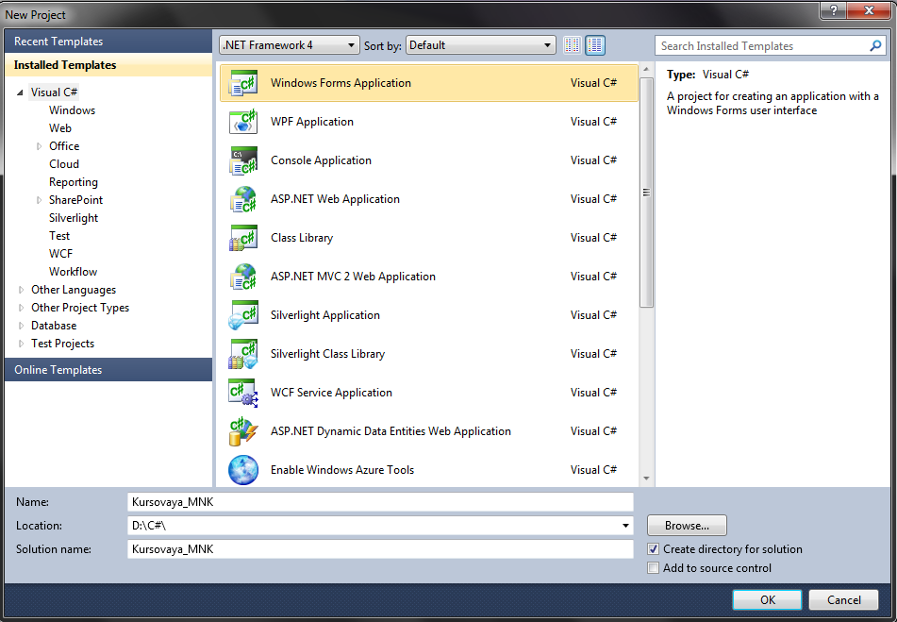Open the Online Templates section
The image size is (897, 622).
(108, 370)
